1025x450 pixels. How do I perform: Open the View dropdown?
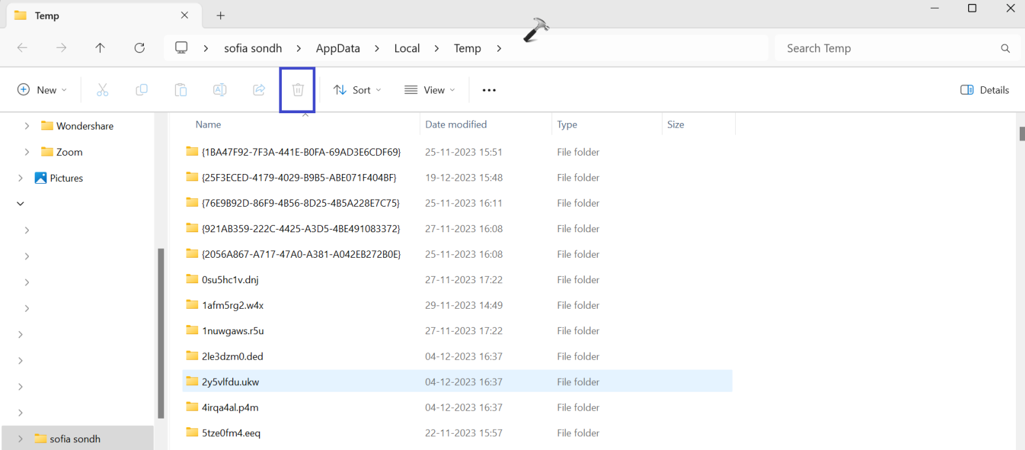tap(428, 90)
